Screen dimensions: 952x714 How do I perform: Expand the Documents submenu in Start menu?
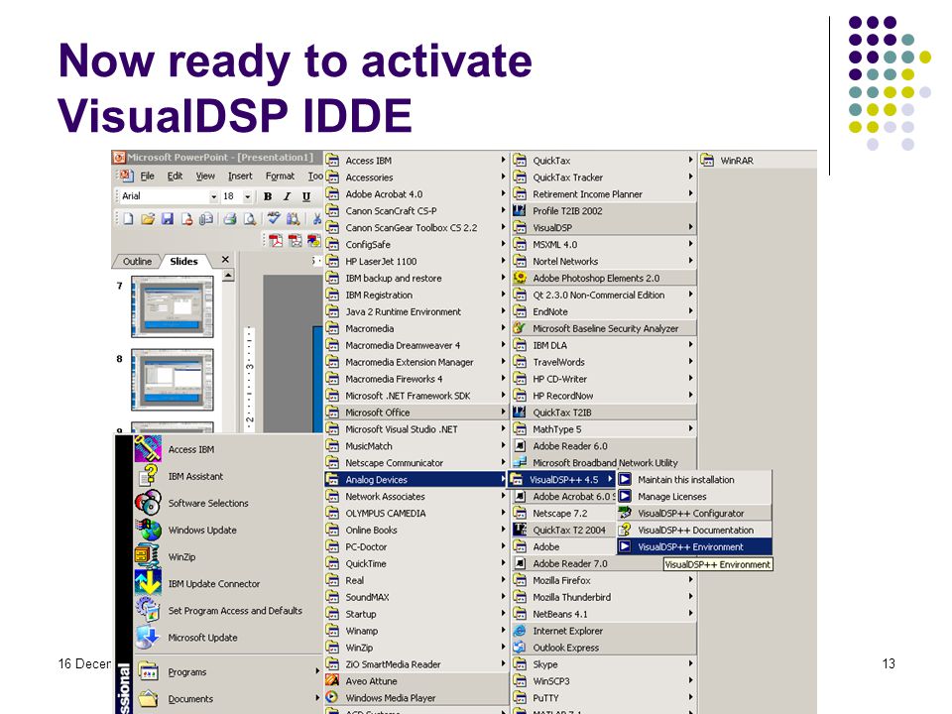(x=228, y=699)
